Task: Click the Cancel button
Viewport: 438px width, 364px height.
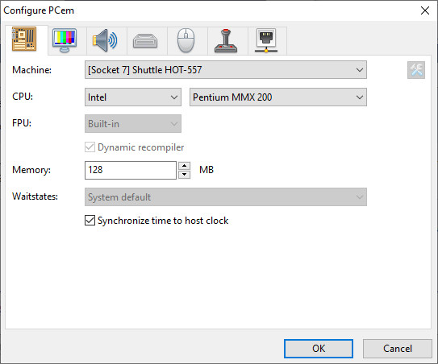Action: pyautogui.click(x=398, y=349)
